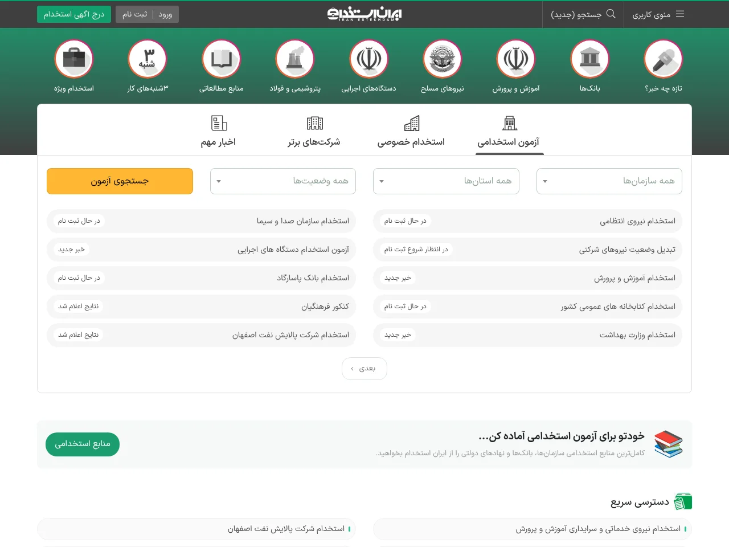
Task: Open استخدام سازمان صدا و سیما listing
Action: point(201,221)
